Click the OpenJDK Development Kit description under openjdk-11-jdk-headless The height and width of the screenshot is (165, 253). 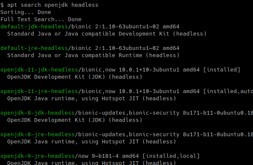tap(74, 77)
